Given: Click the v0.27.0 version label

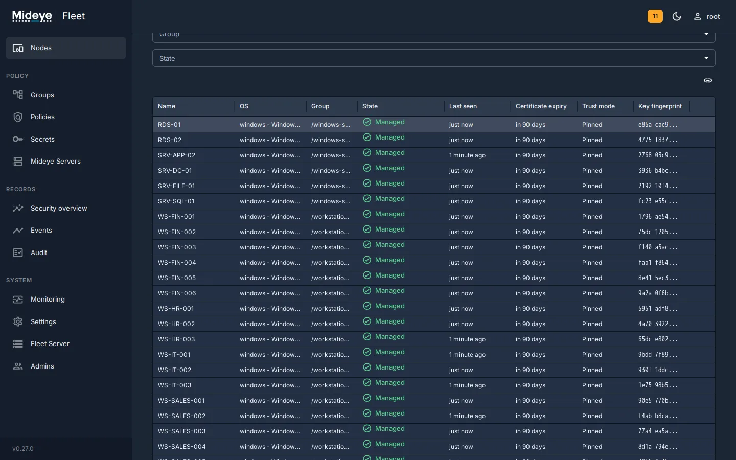Looking at the screenshot, I should 23,449.
